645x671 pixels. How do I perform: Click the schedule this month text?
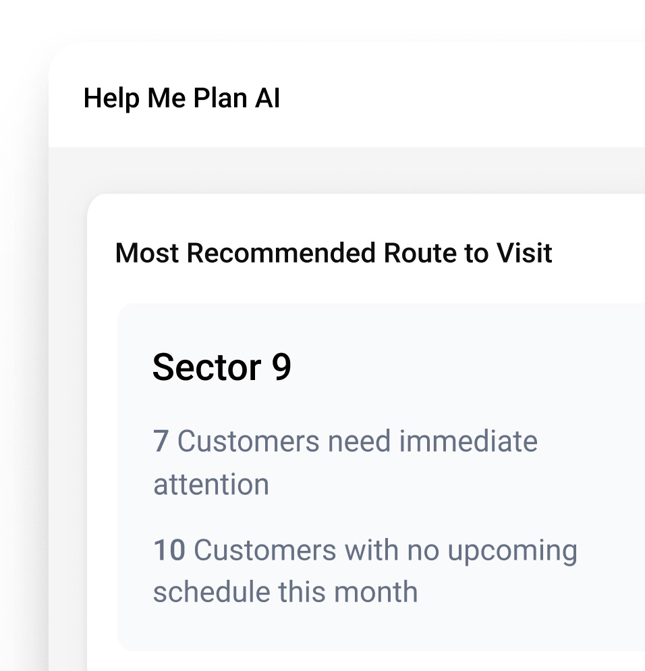pyautogui.click(x=285, y=592)
